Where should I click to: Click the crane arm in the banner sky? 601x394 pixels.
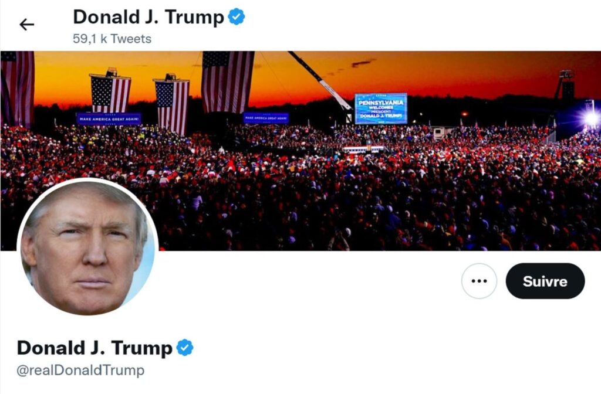point(320,80)
